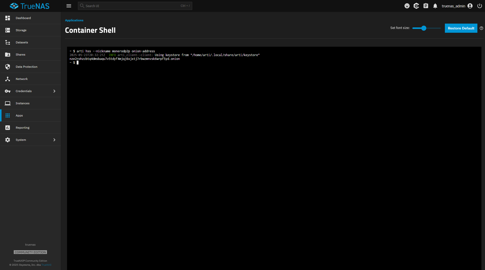Image resolution: width=485 pixels, height=270 pixels.
Task: Click the TrueCommand status icon
Action: point(416,6)
